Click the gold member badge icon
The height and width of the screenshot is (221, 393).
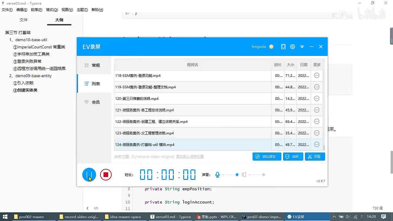[271, 47]
